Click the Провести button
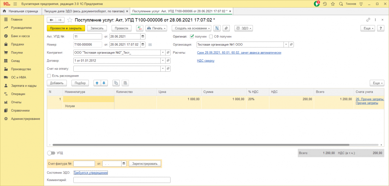389x186 pixels. [x=122, y=28]
